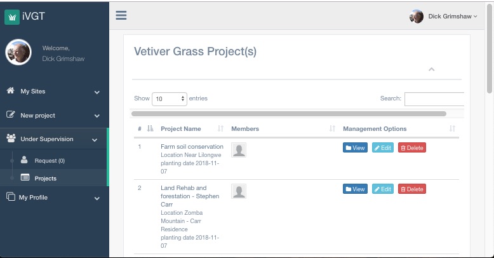
Task: Click the Request person icon
Action: tap(24, 160)
